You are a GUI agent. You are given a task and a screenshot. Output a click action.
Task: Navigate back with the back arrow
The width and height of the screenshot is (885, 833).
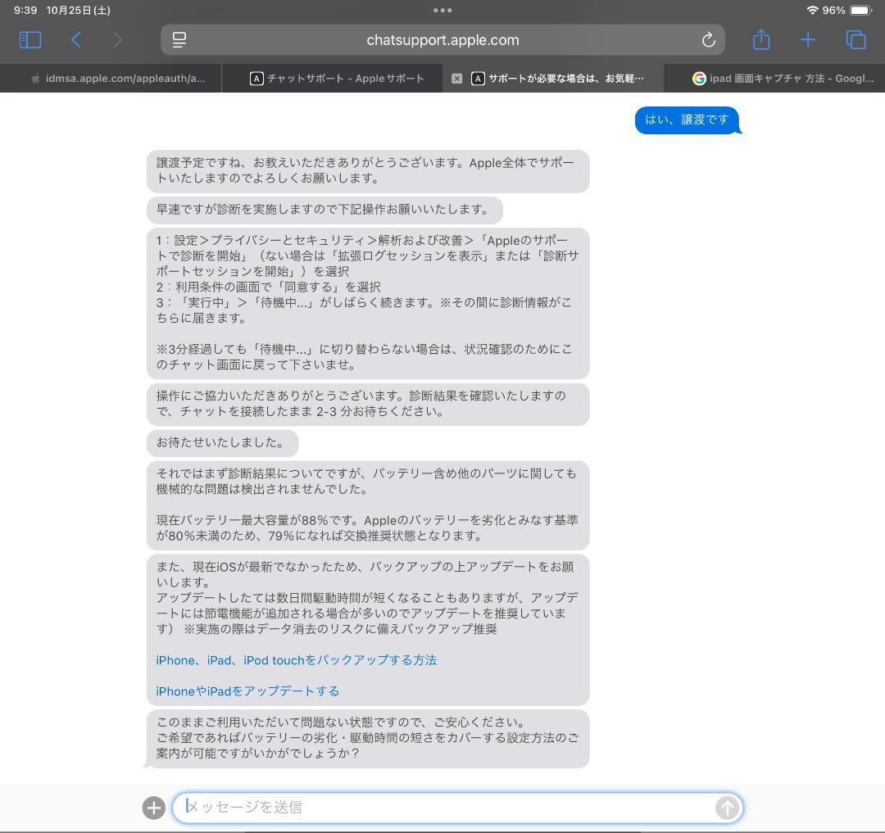(76, 39)
